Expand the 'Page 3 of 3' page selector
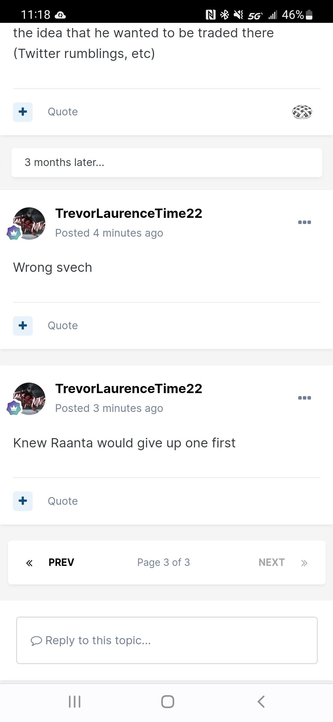The height and width of the screenshot is (722, 333). tap(163, 562)
